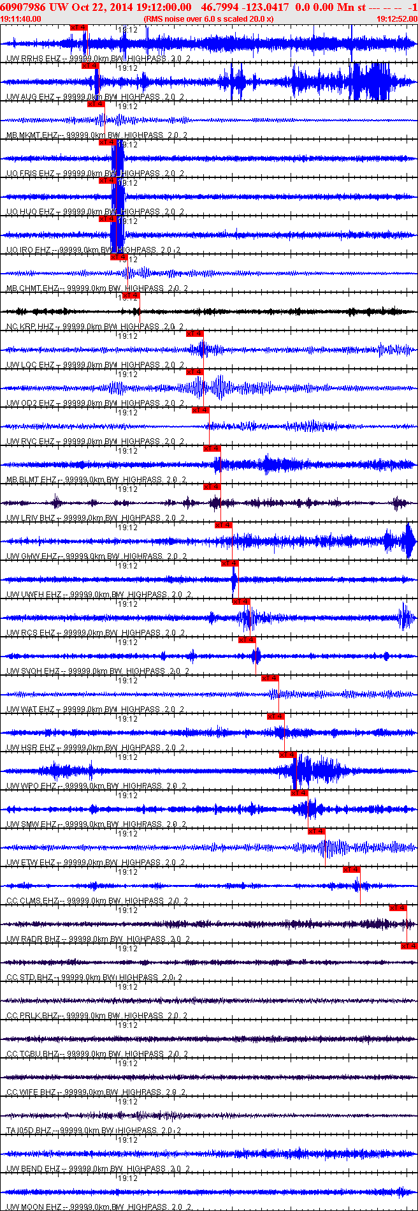
Task: Click red pick marker on RCS trace
Action: [x=241, y=602]
